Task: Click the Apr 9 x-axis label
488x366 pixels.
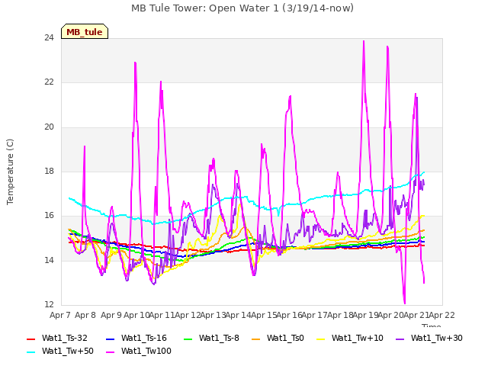Action: coord(111,315)
